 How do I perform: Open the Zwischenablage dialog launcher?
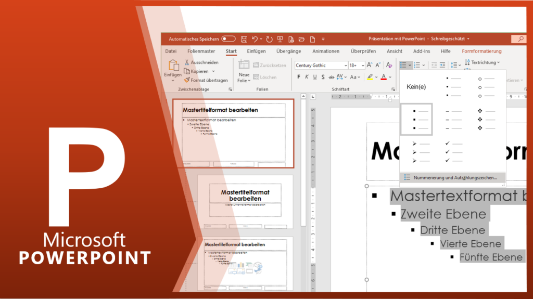(x=231, y=89)
